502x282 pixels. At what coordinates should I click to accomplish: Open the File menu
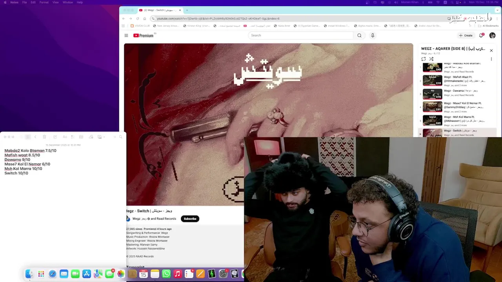point(24,2)
